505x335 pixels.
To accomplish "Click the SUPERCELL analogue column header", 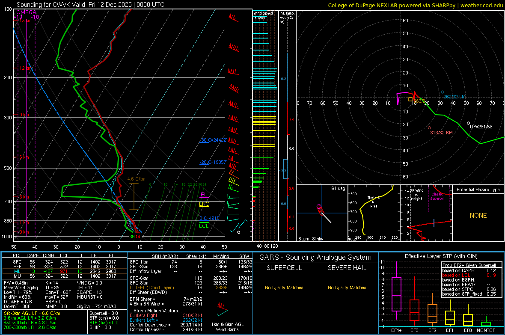I will [284, 268].
